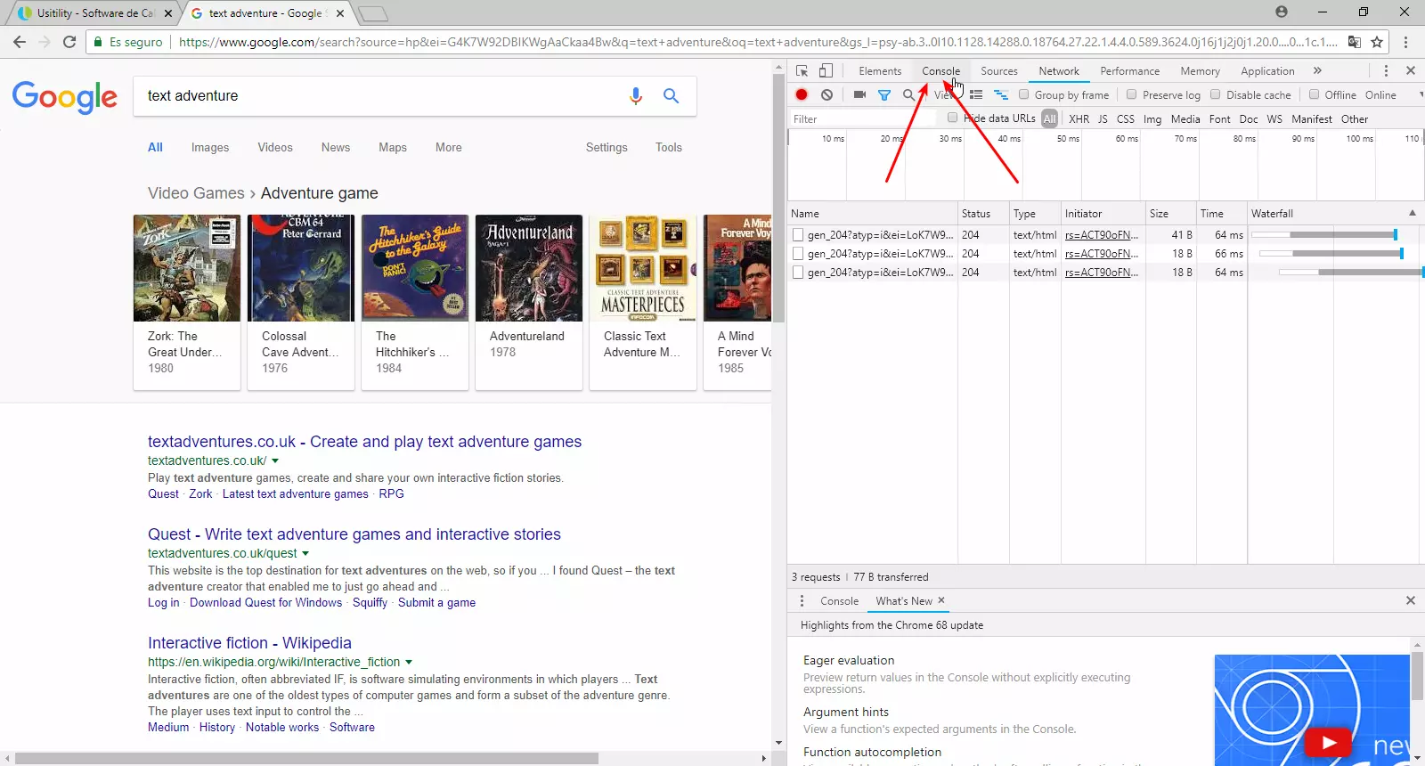Click the inspect element picker icon
This screenshot has width=1425, height=766.
802,71
